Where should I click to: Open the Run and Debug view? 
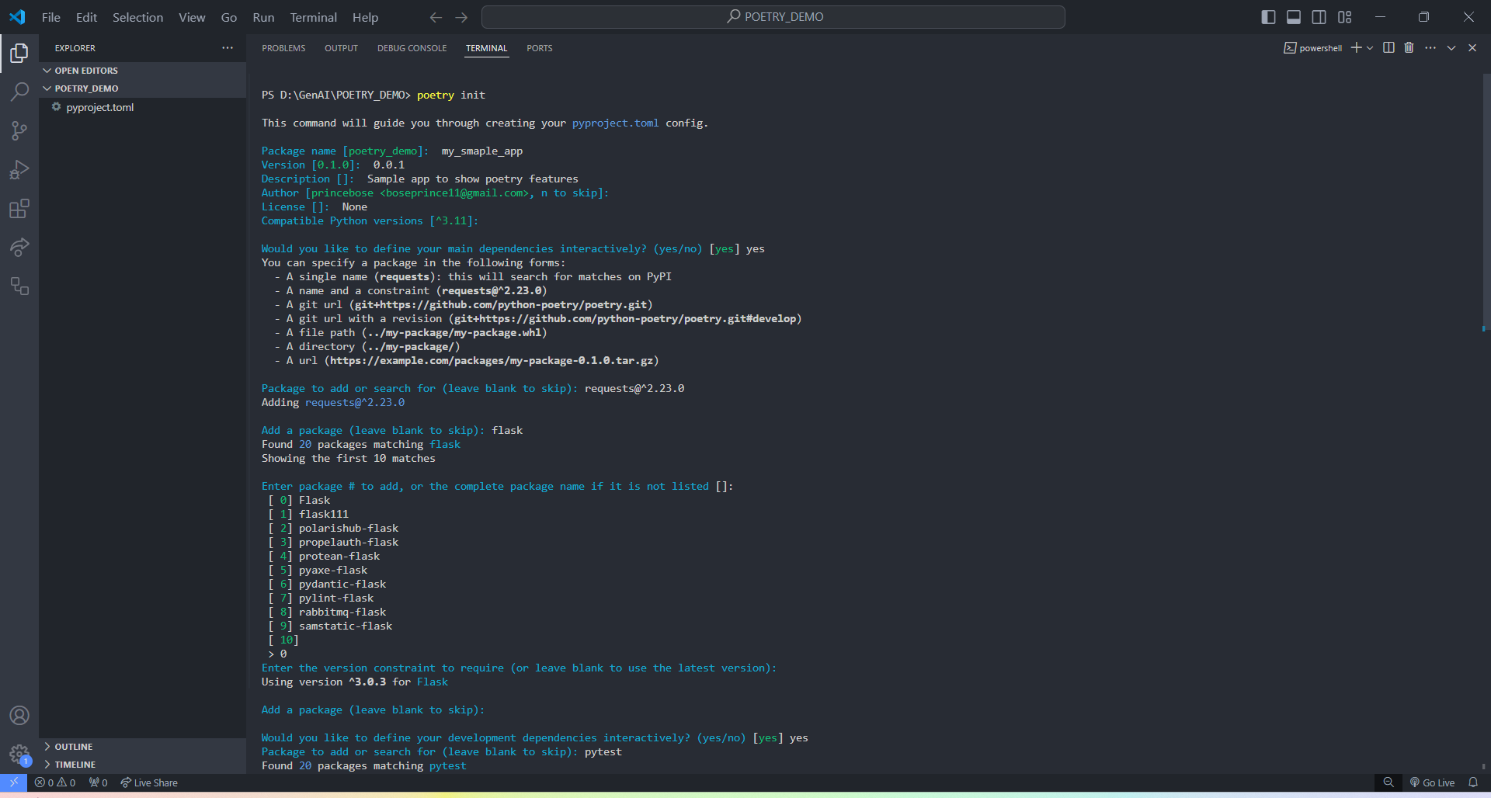tap(19, 170)
